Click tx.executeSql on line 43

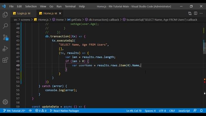coord(63,41)
